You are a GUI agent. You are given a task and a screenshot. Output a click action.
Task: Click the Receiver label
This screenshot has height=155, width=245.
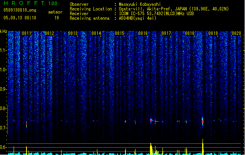point(79,14)
